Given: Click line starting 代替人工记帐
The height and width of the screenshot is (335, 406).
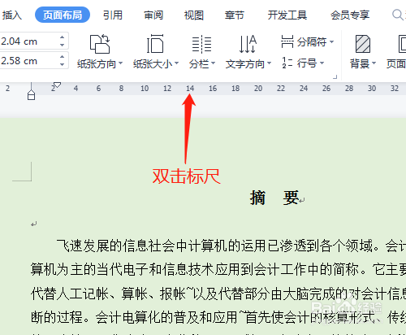Looking at the screenshot, I should point(218,294).
